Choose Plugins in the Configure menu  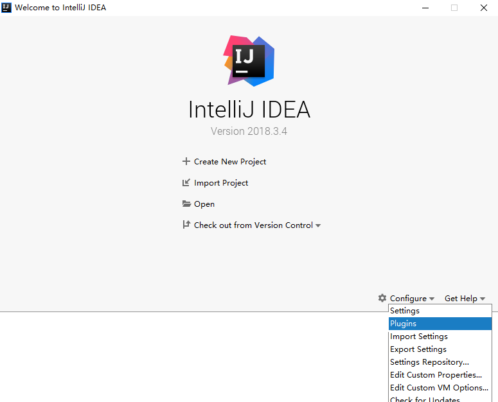click(x=440, y=324)
